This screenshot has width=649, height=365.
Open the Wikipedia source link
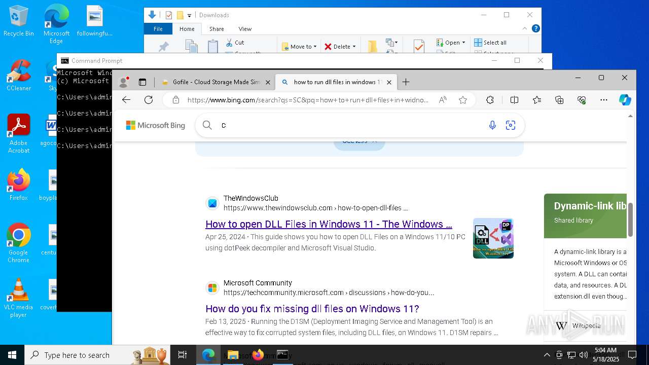point(586,325)
